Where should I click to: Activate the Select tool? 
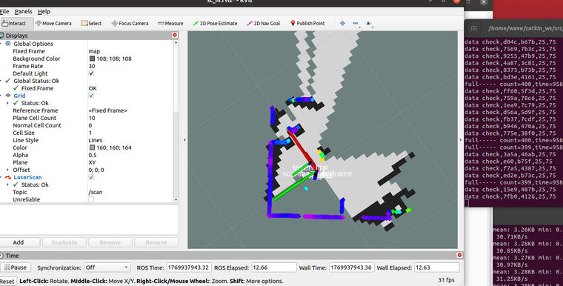click(x=92, y=24)
